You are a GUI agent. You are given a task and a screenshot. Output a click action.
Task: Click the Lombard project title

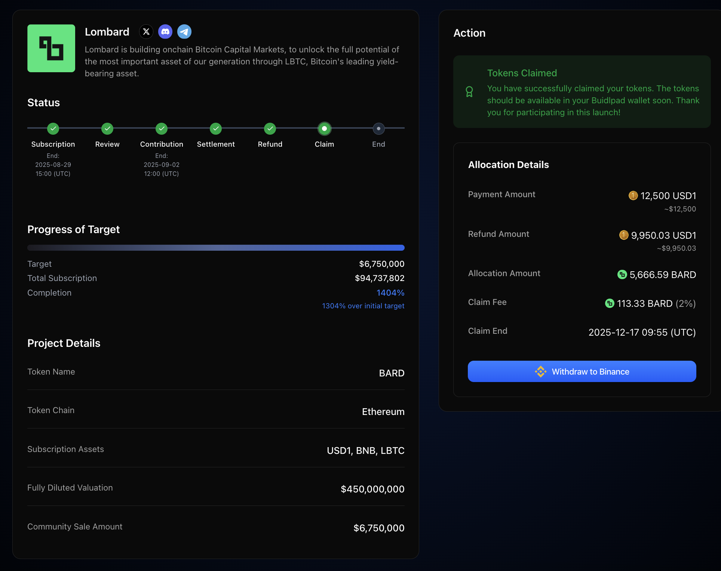pos(107,32)
